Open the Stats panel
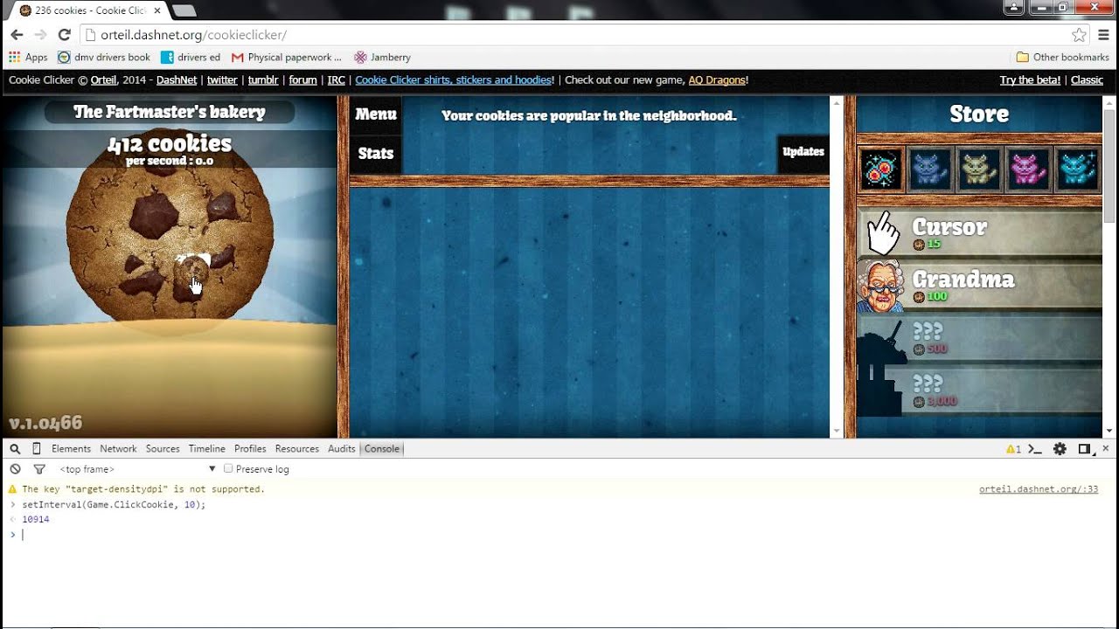 point(376,154)
